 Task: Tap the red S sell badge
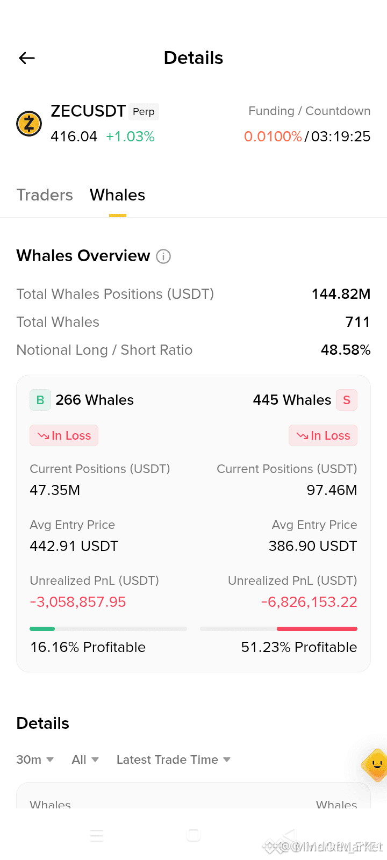coord(347,400)
